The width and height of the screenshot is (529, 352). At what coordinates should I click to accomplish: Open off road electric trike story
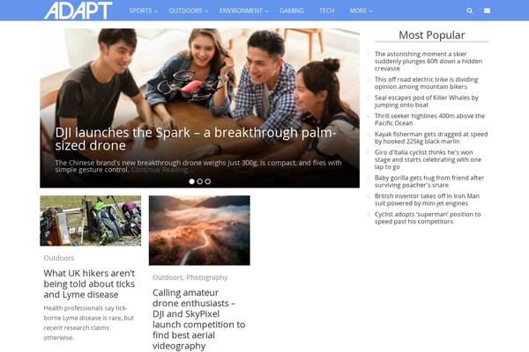tap(426, 83)
